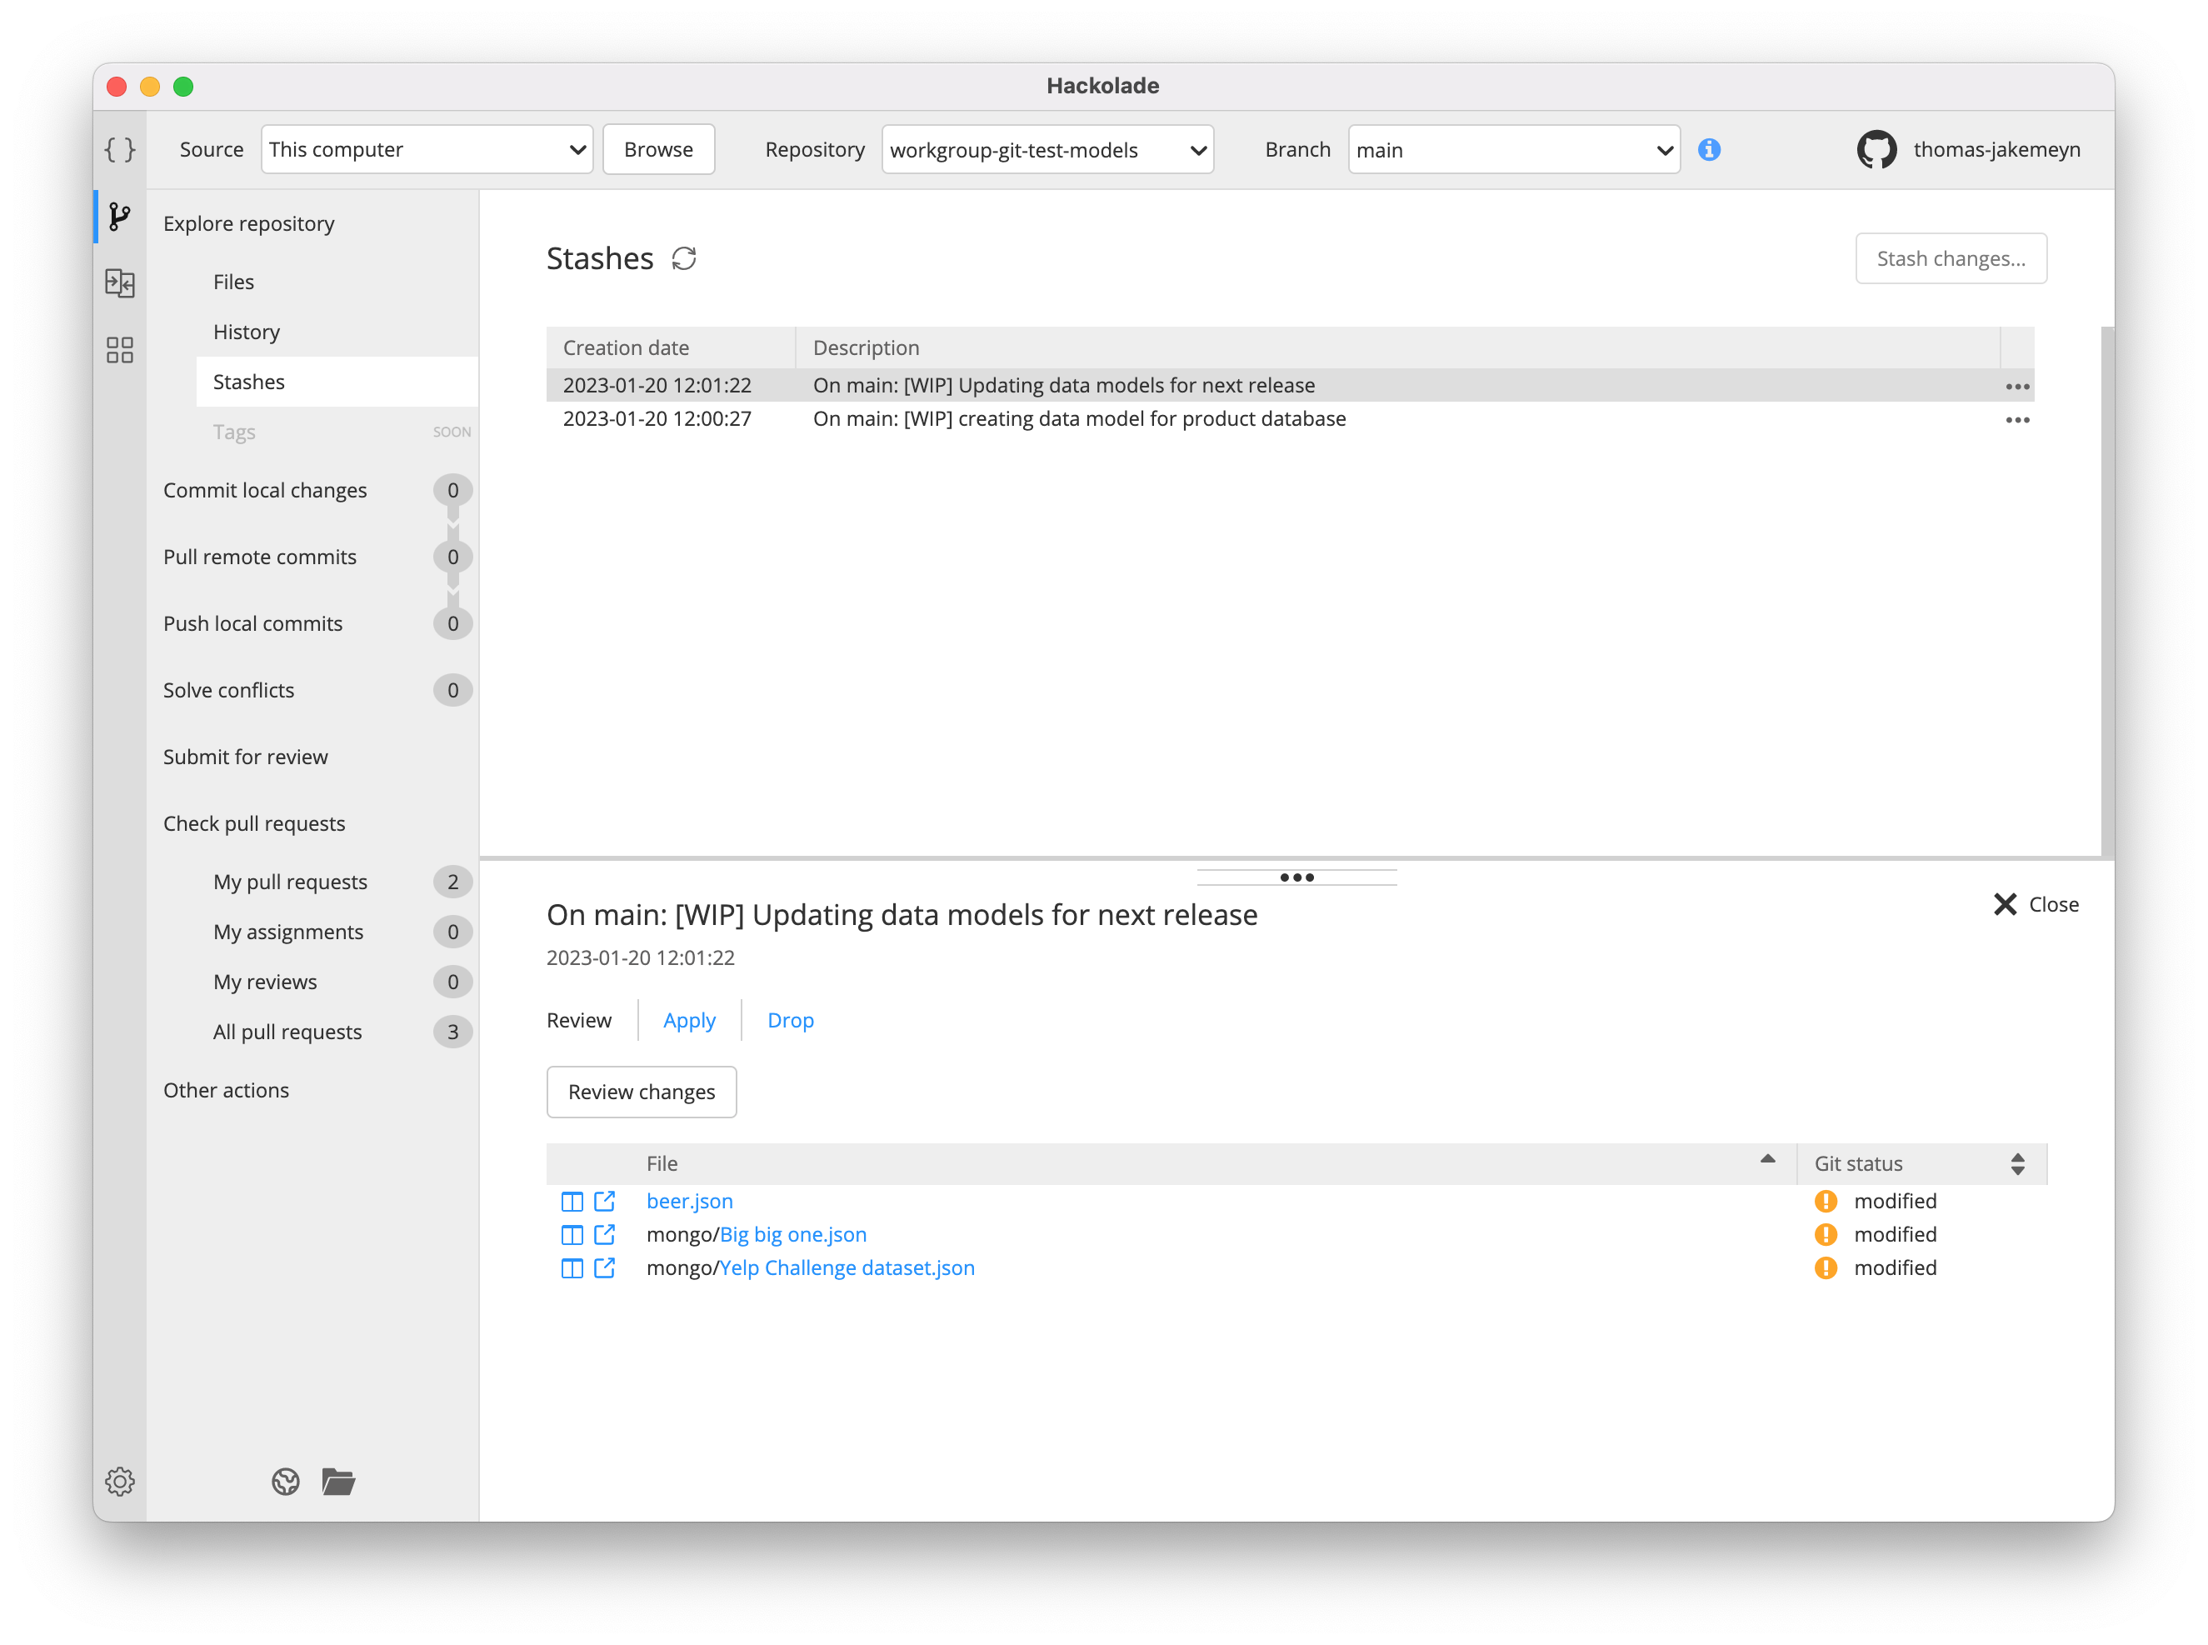Click the three-dots menu for first stash entry
The image size is (2208, 1645).
point(2016,385)
